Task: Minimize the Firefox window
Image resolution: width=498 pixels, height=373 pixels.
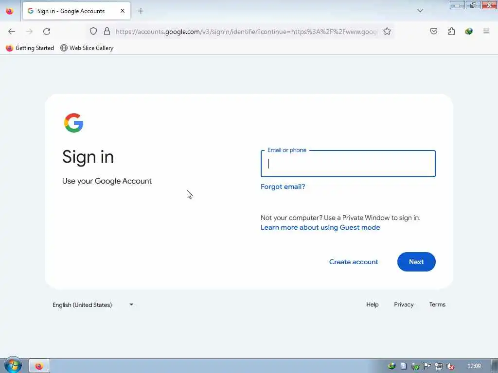Action: (457, 5)
